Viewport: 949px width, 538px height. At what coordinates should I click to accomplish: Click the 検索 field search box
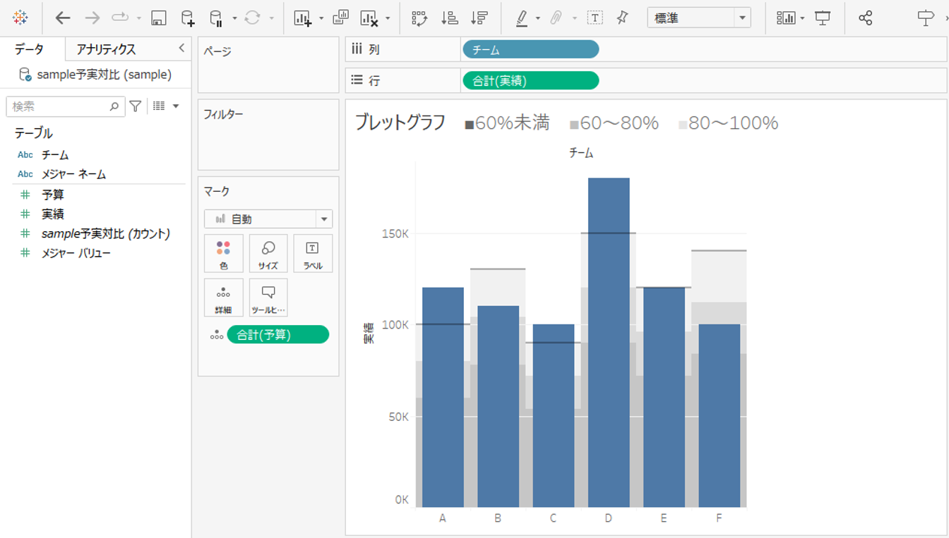point(66,106)
